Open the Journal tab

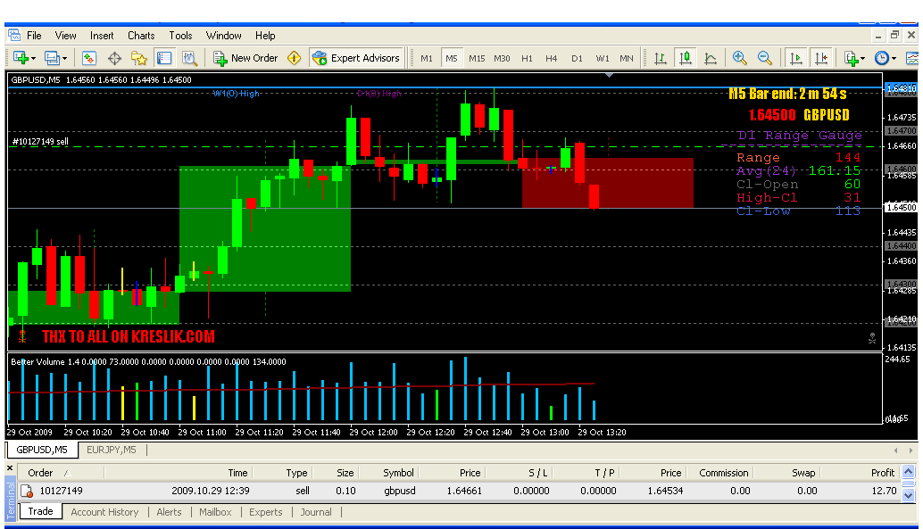pyautogui.click(x=316, y=512)
